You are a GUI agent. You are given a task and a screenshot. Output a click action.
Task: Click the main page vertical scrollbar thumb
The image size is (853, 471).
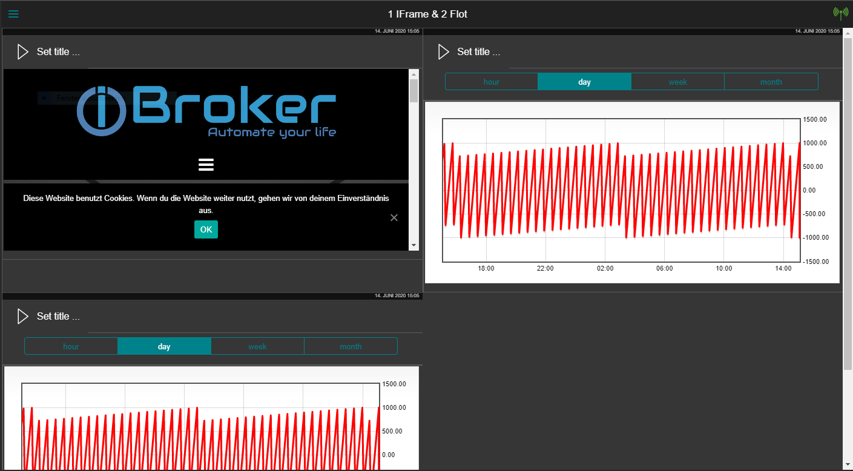(848, 203)
